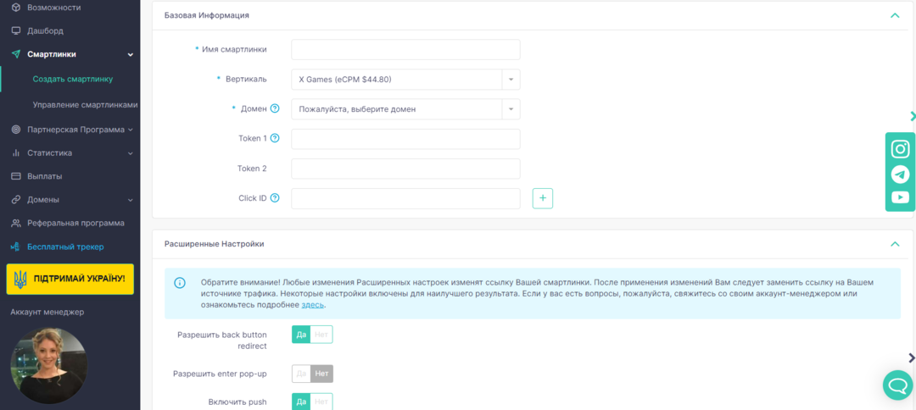The height and width of the screenshot is (410, 916).
Task: Click the help icon beside Click ID
Action: (275, 198)
